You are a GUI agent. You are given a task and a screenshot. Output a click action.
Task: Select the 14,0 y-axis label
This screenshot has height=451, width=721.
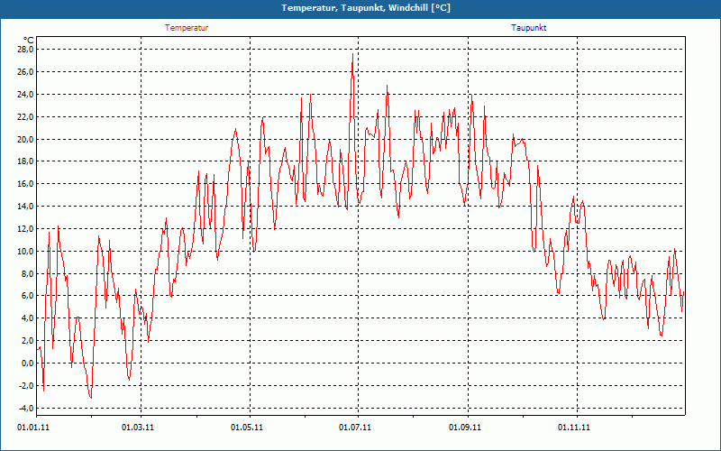tap(25, 207)
